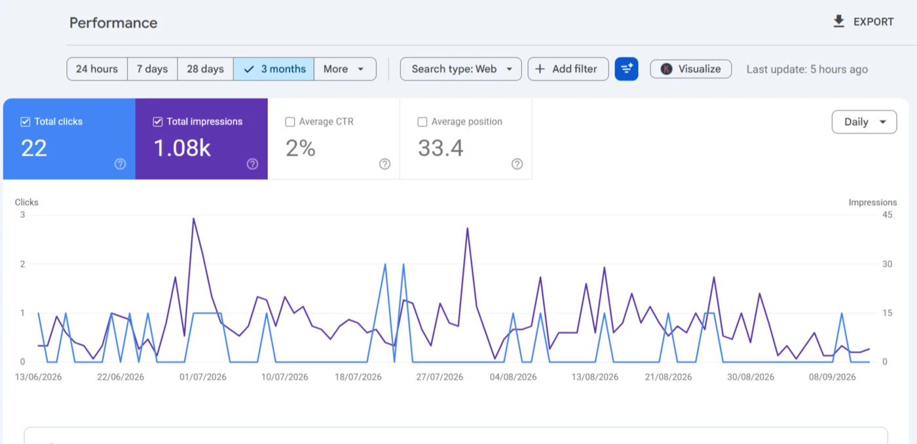
Task: Click the Add filter text label
Action: point(574,69)
